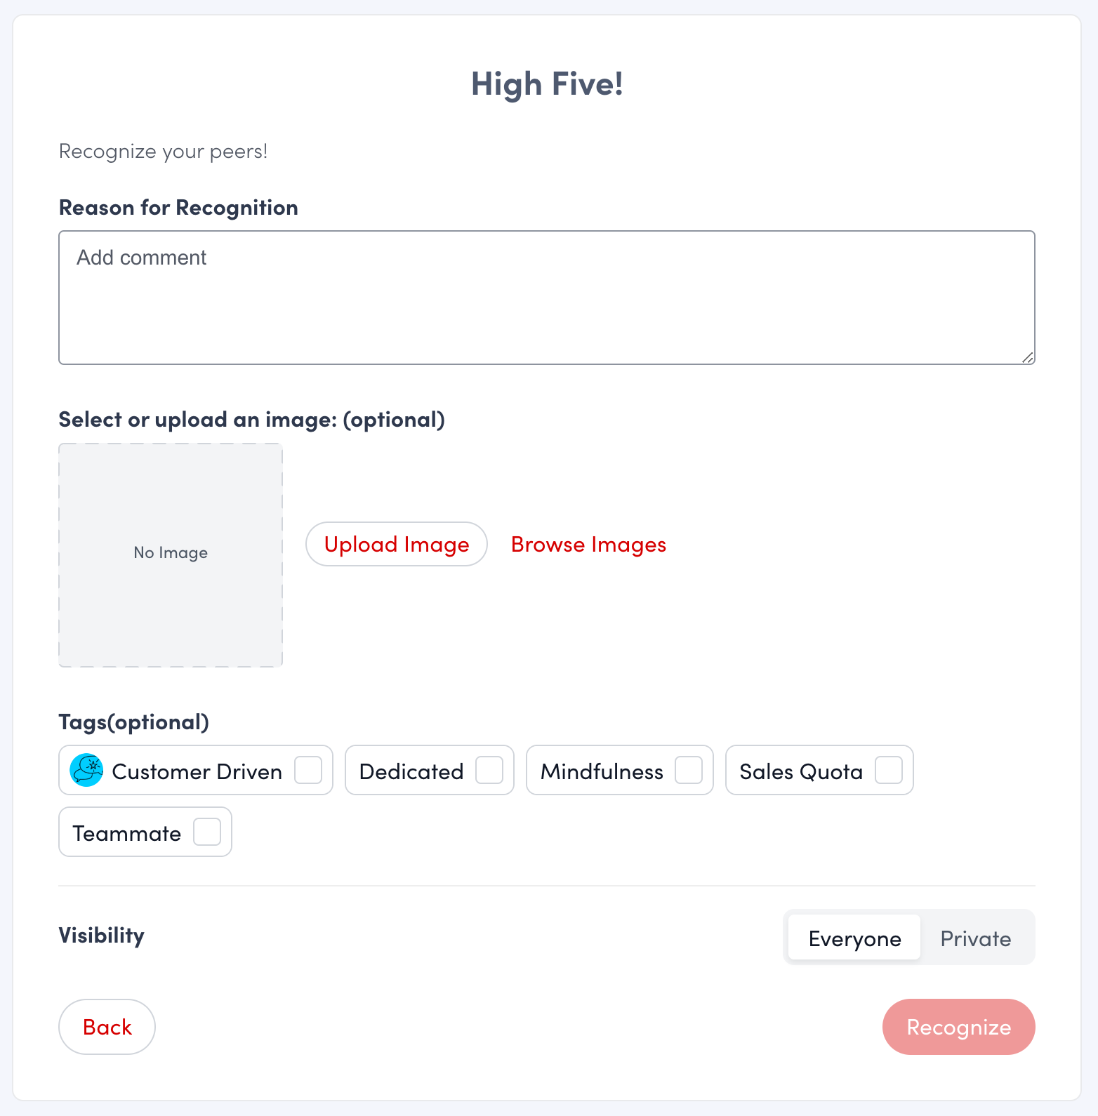The height and width of the screenshot is (1116, 1098).
Task: Click the Mindfulness tag label text
Action: 602,771
